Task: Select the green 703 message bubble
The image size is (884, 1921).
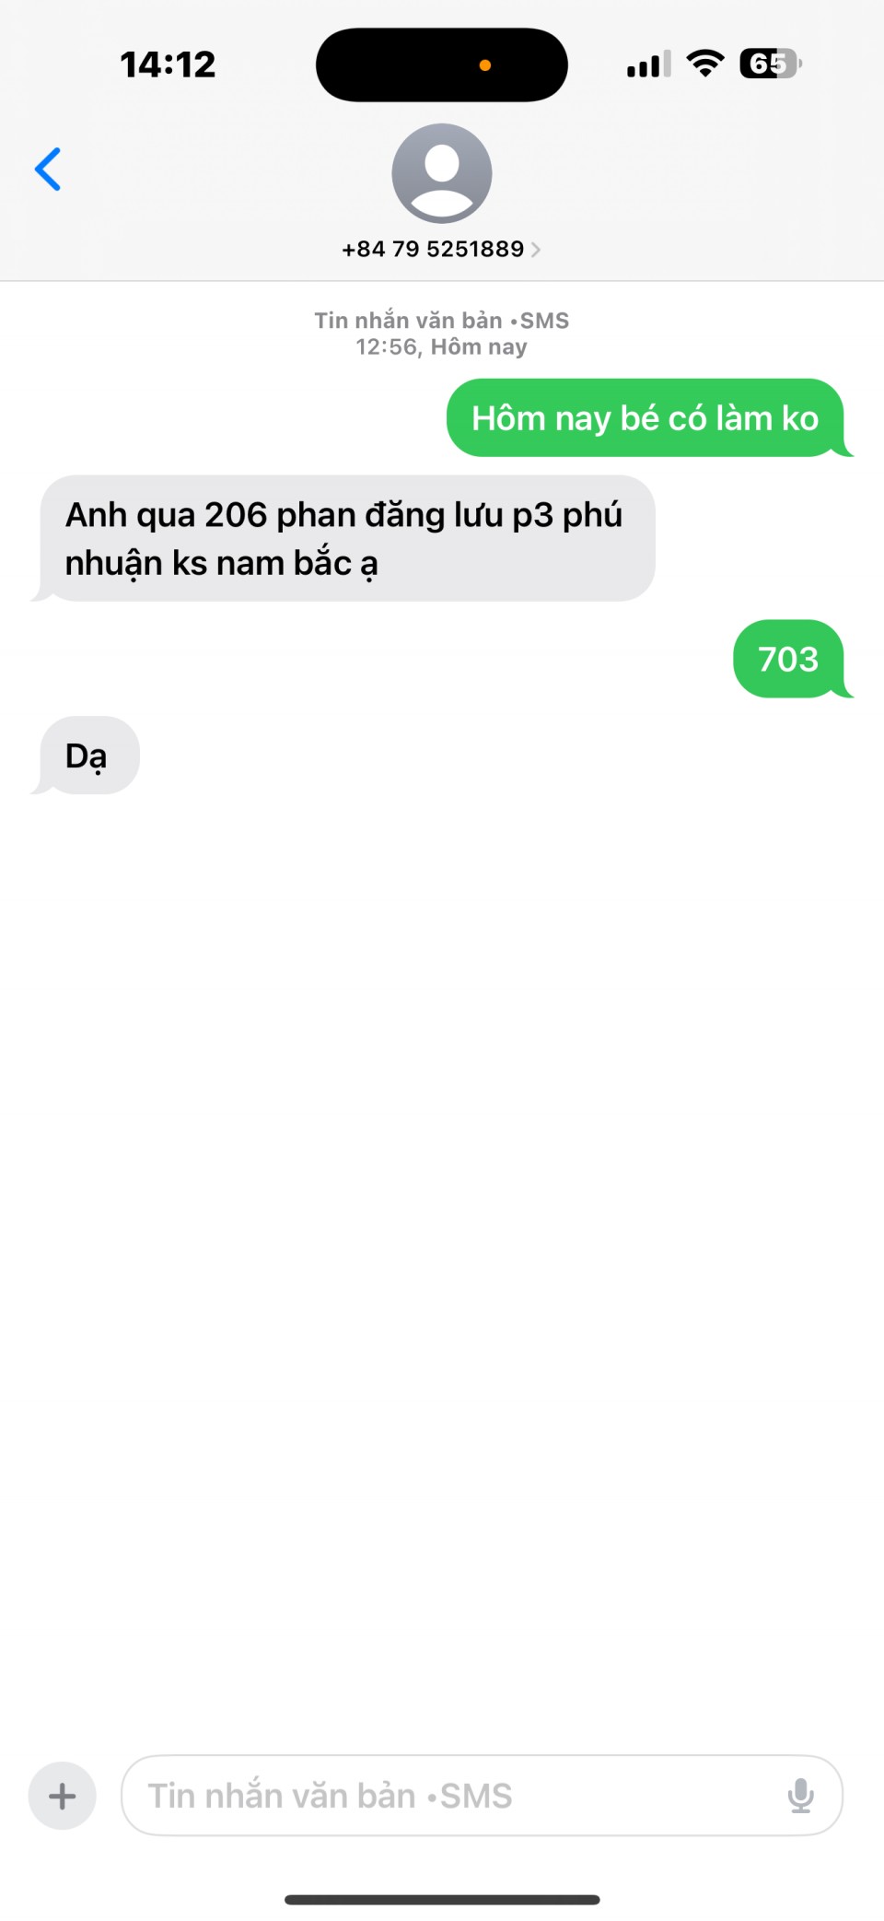Action: coord(789,659)
